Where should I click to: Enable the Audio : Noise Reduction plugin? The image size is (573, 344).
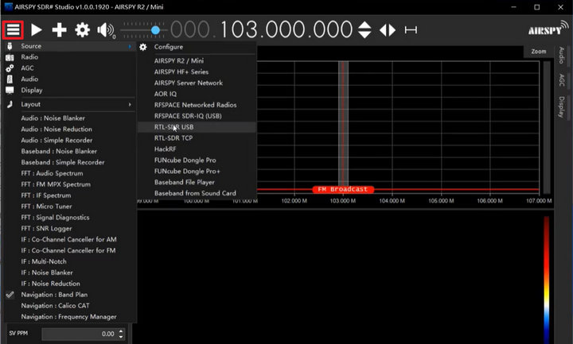coord(55,129)
